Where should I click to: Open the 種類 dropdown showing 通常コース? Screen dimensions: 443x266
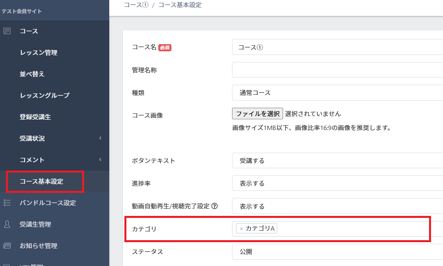coord(337,93)
